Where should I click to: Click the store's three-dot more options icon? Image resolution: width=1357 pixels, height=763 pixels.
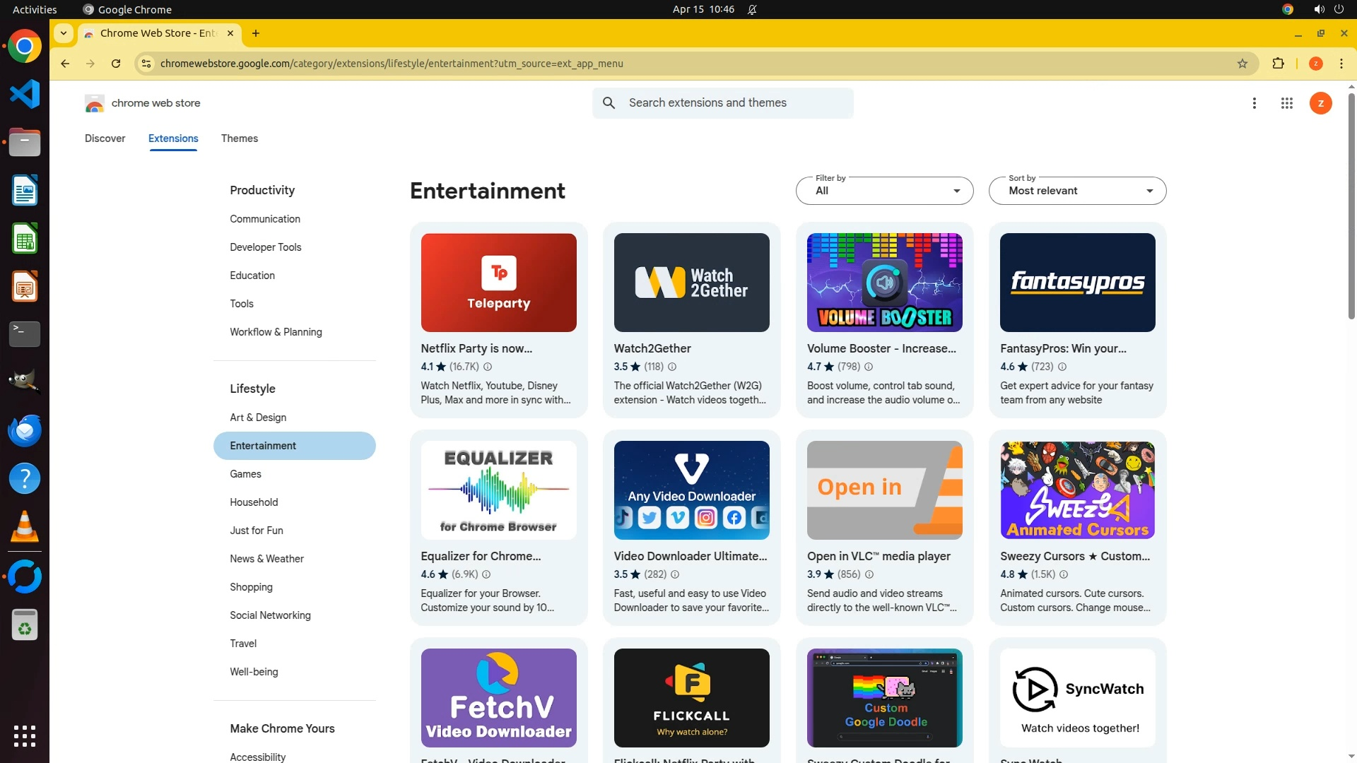pos(1254,103)
